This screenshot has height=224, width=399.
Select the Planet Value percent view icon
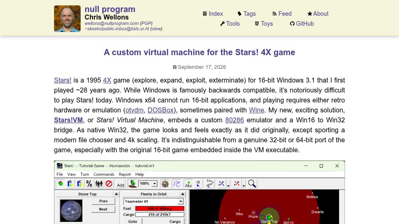[x=89, y=184]
